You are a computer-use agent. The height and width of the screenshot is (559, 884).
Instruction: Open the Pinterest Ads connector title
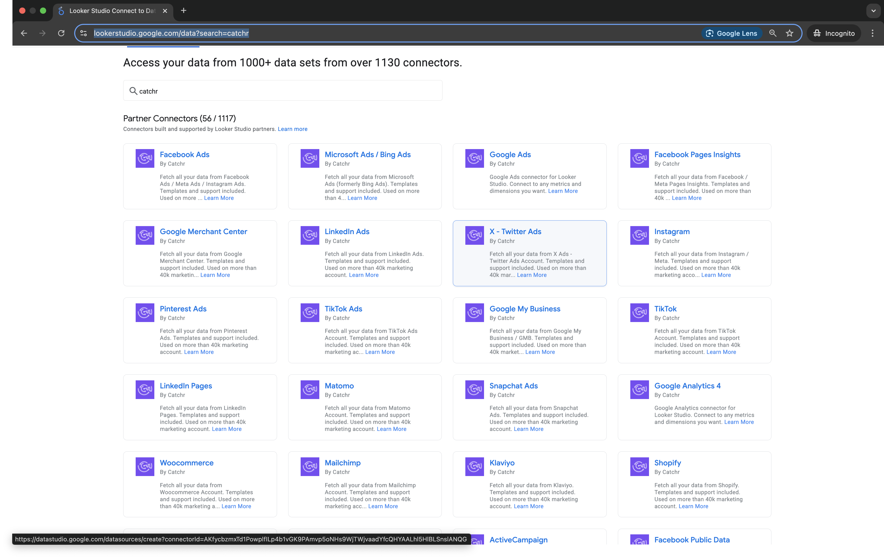(x=183, y=309)
